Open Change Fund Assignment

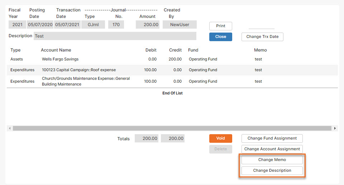tap(272, 138)
